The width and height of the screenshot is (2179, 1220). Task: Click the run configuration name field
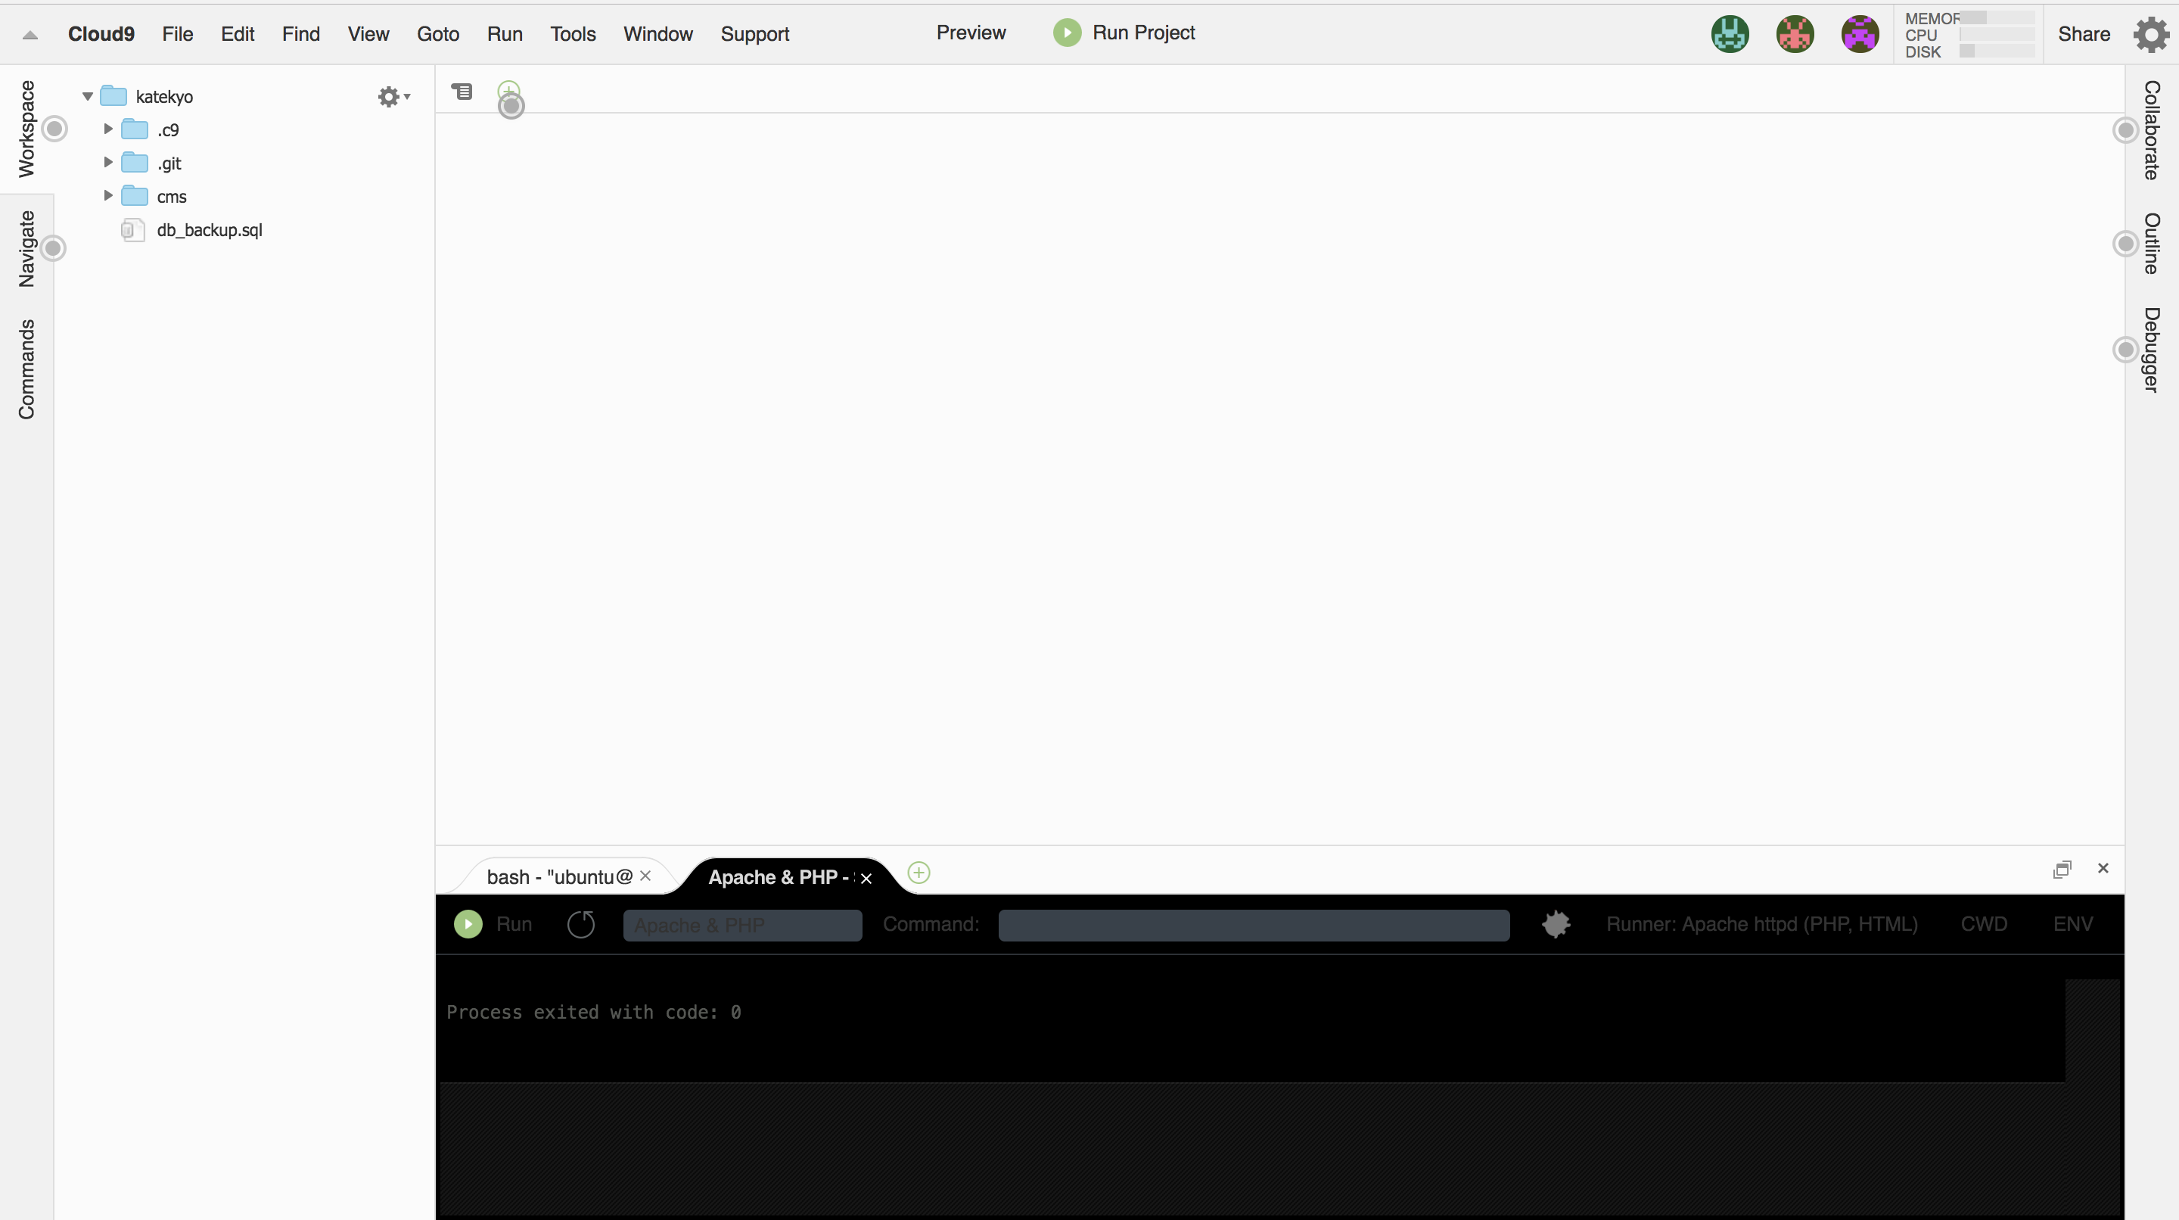tap(743, 925)
